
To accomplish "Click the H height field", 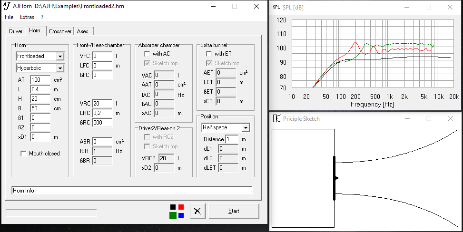I will click(40, 99).
